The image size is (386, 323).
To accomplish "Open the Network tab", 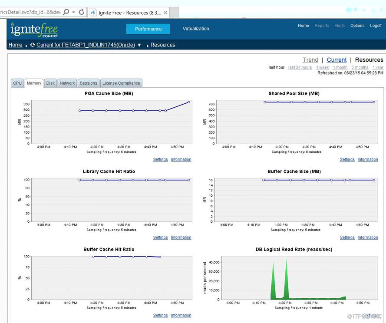I will click(67, 83).
